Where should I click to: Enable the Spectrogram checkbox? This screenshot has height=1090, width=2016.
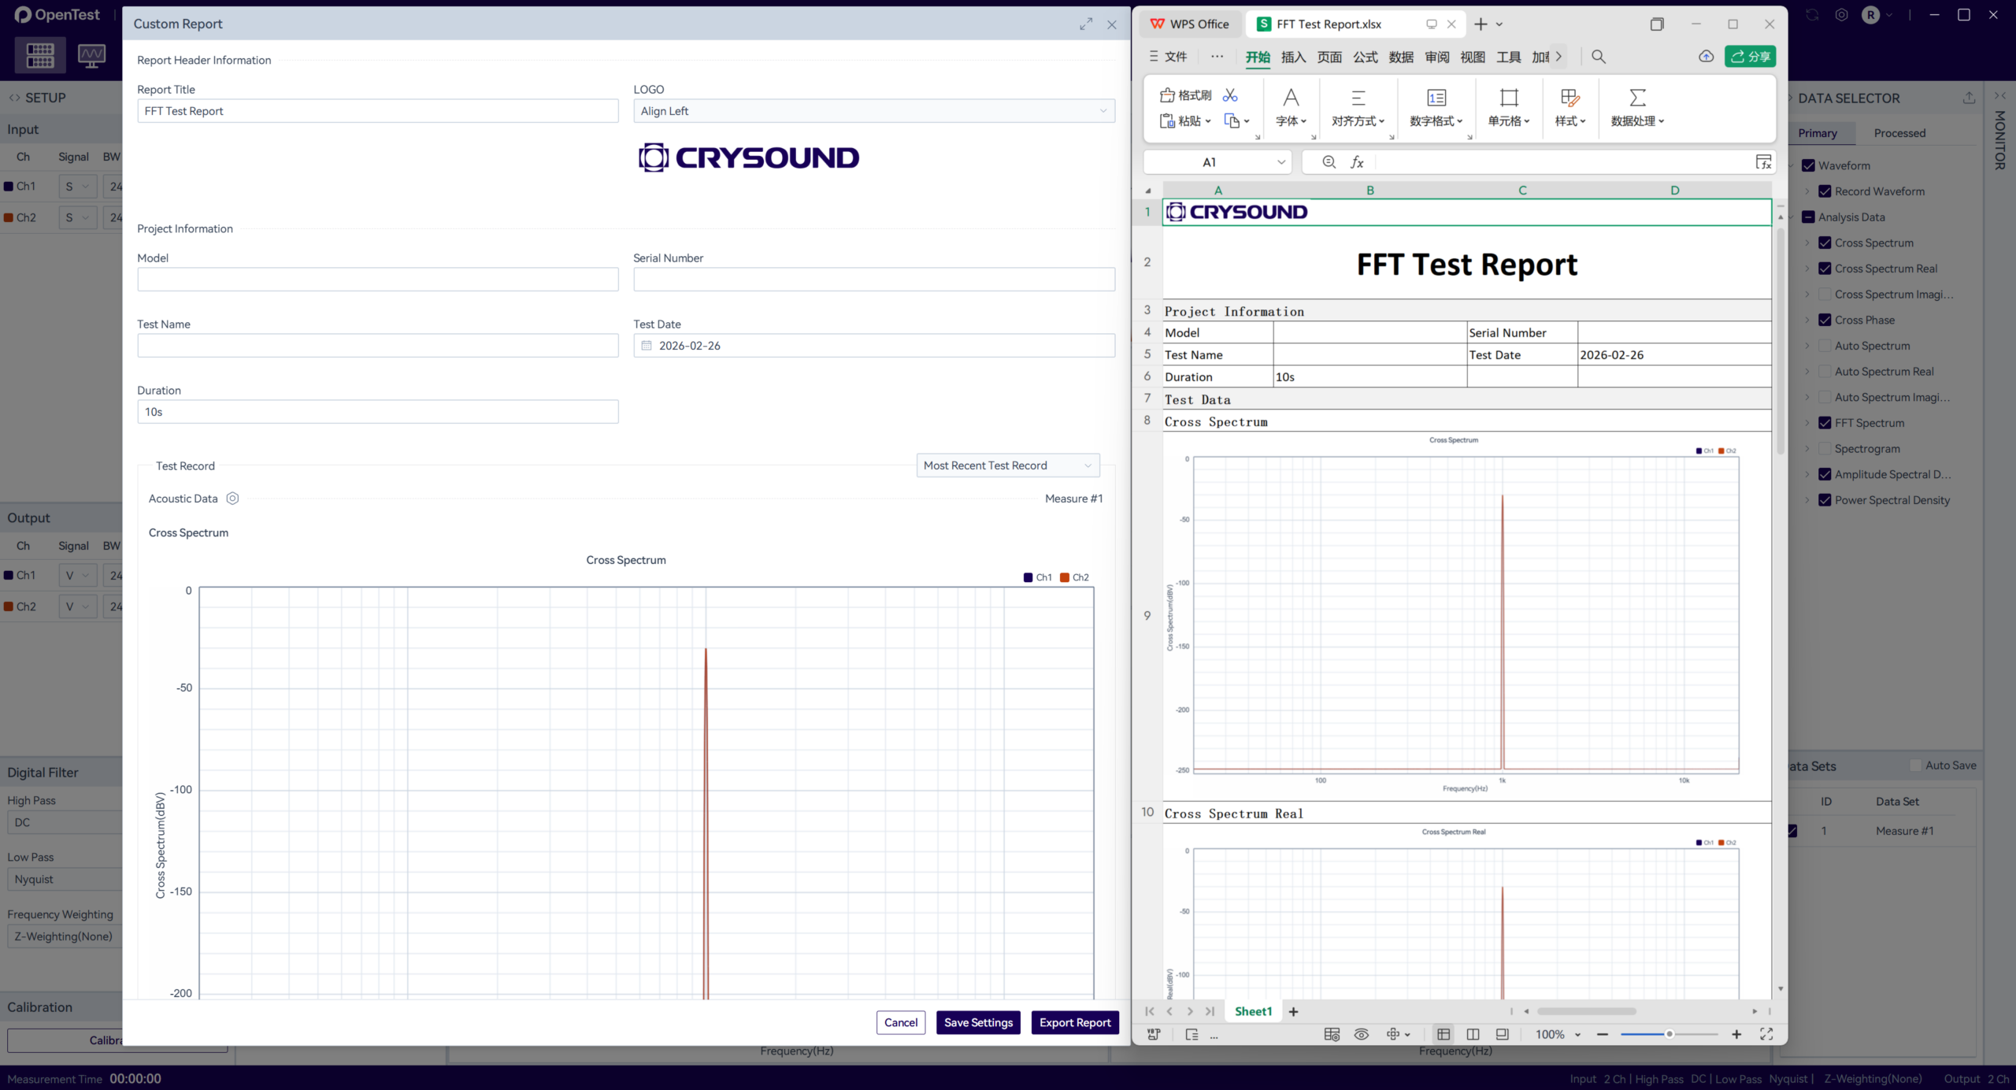[1825, 449]
